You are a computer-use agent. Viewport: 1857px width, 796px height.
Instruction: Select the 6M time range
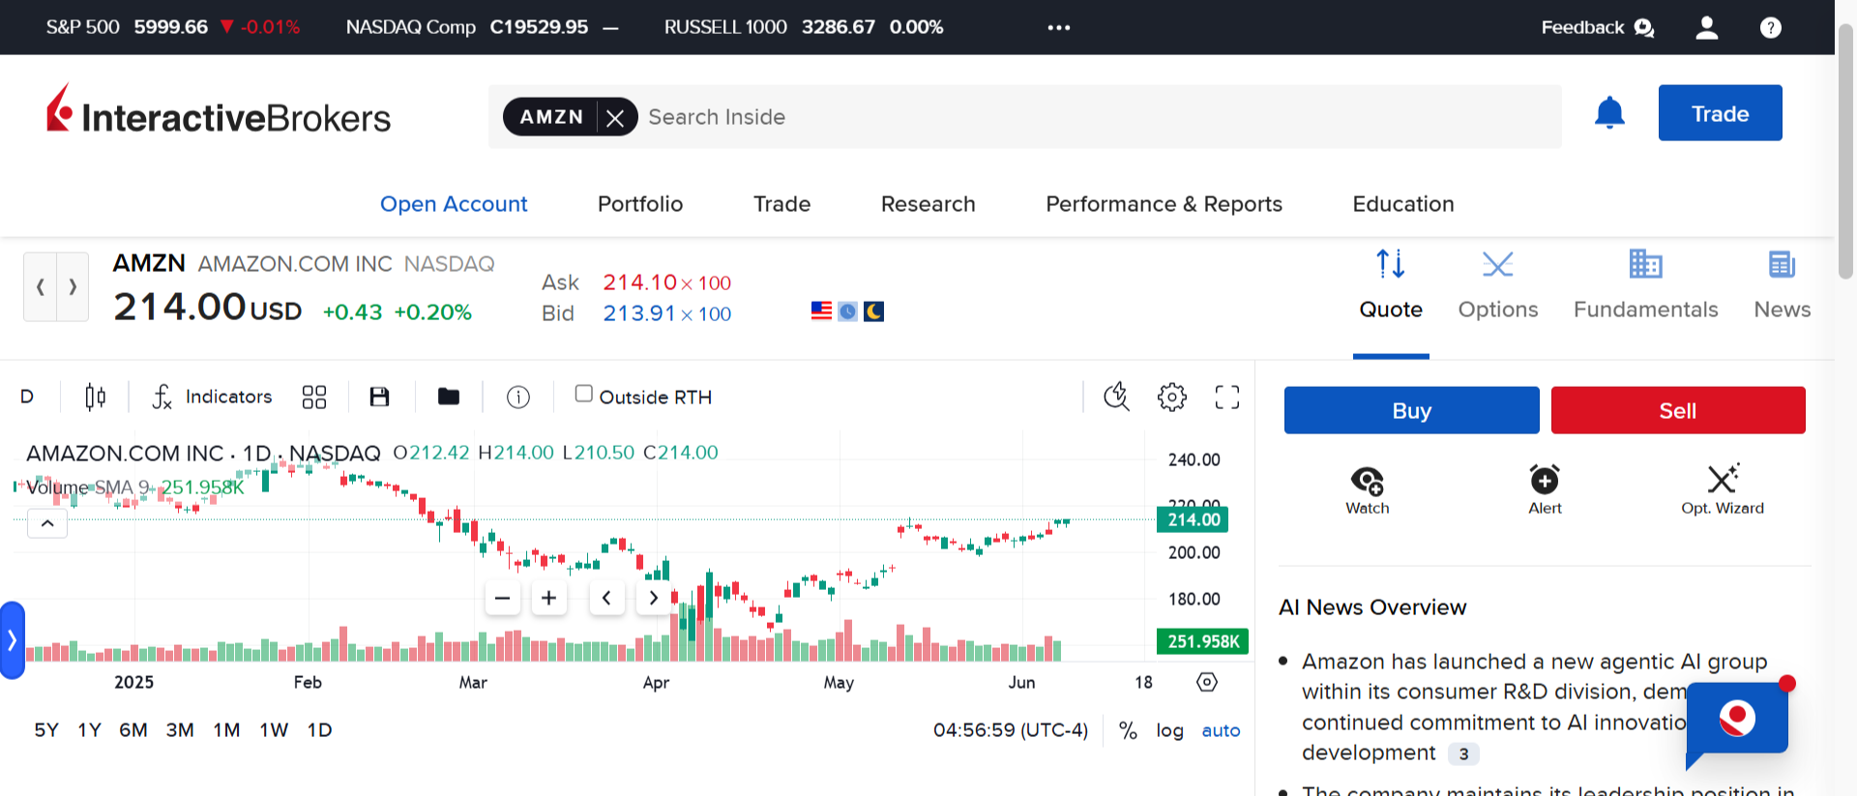click(133, 730)
